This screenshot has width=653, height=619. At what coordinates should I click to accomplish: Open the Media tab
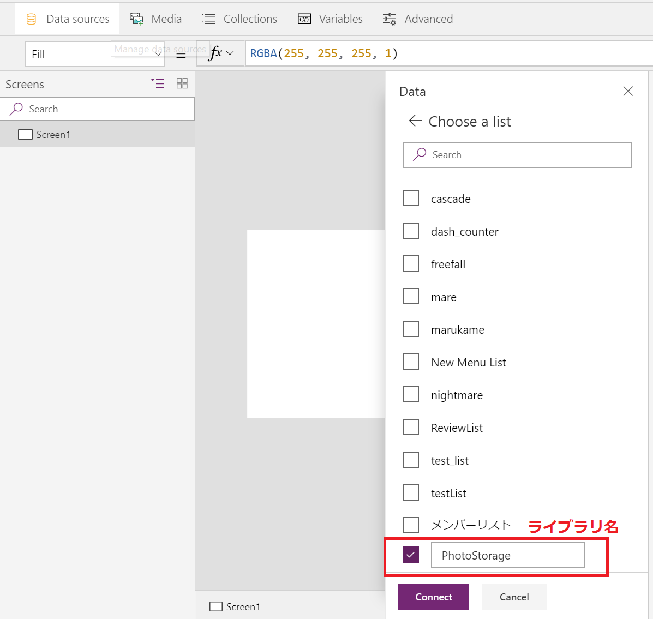coord(156,19)
